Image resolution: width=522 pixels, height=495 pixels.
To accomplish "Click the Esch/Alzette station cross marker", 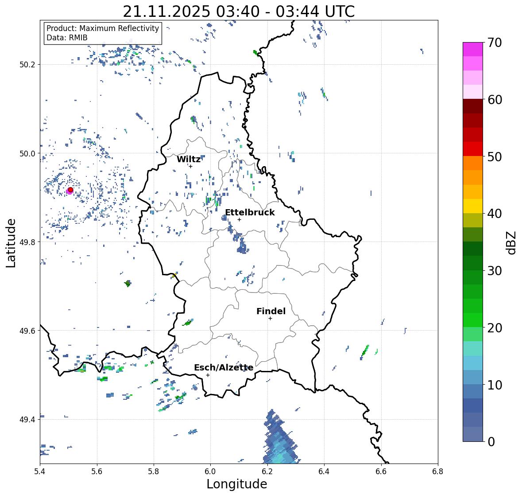I will [208, 375].
